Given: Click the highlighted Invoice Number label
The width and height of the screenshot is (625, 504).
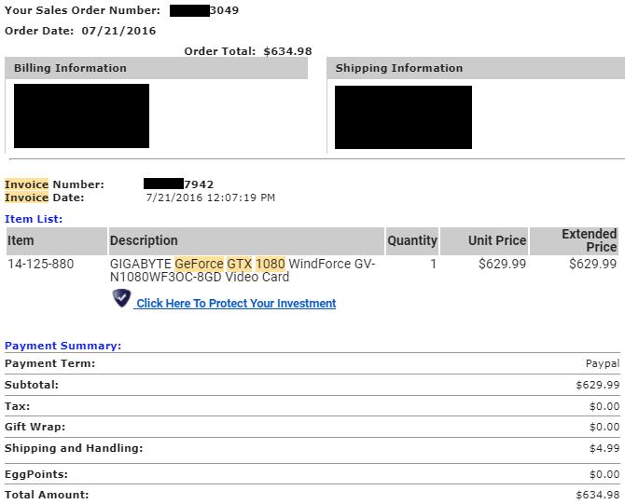Looking at the screenshot, I should (x=54, y=184).
